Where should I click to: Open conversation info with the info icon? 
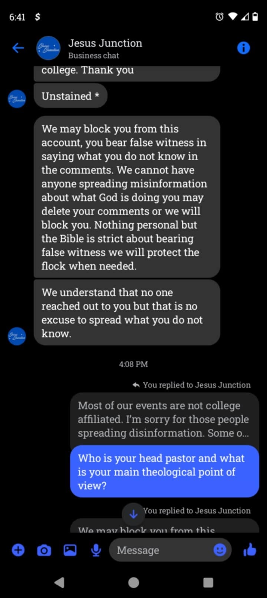click(x=243, y=48)
